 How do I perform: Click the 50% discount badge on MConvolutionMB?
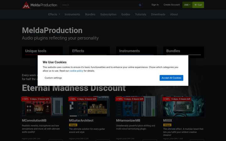(x=25, y=99)
